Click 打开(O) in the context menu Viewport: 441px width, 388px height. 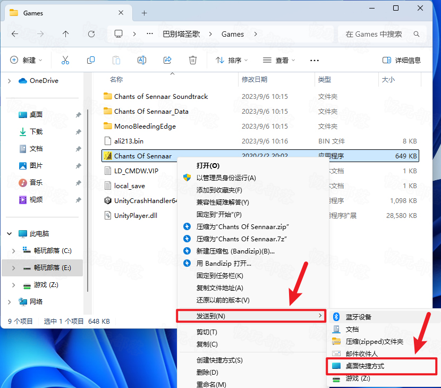click(x=208, y=166)
